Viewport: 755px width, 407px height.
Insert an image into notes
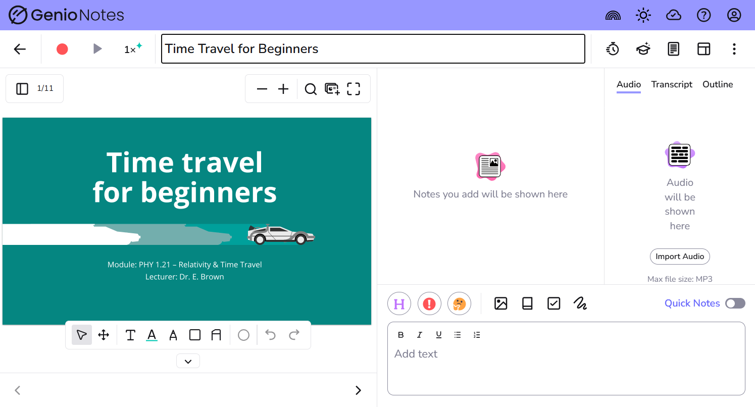point(500,303)
